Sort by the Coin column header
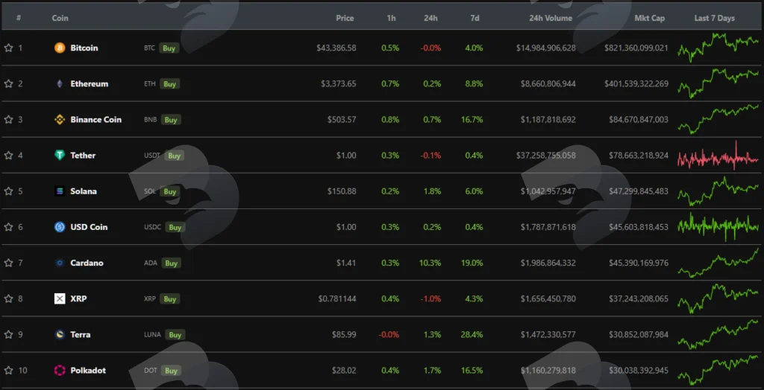764x390 pixels. pyautogui.click(x=60, y=18)
